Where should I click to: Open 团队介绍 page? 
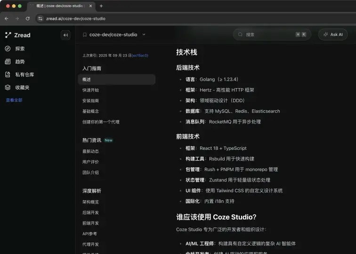pyautogui.click(x=90, y=172)
